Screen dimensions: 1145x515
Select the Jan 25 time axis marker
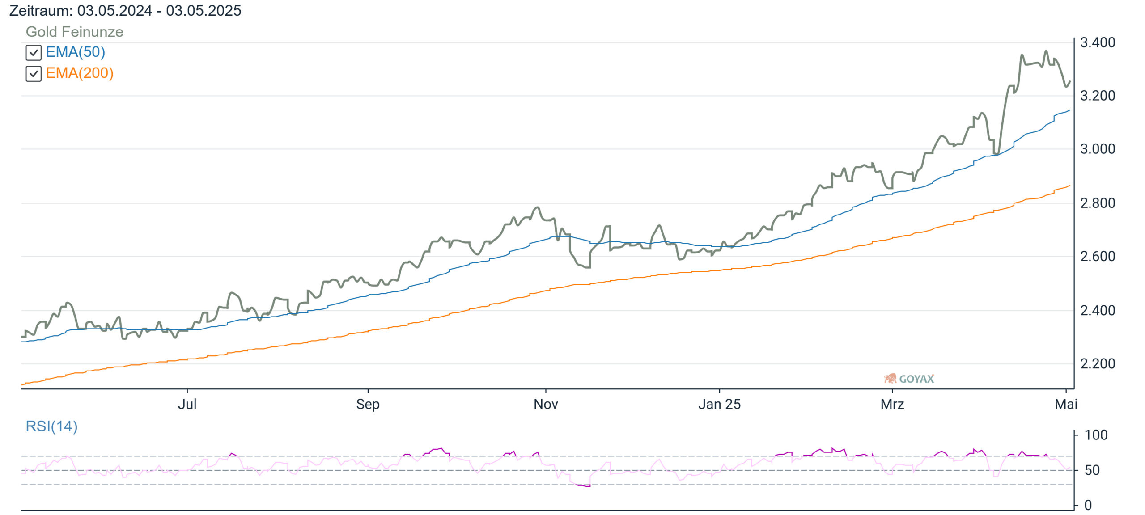(x=719, y=405)
